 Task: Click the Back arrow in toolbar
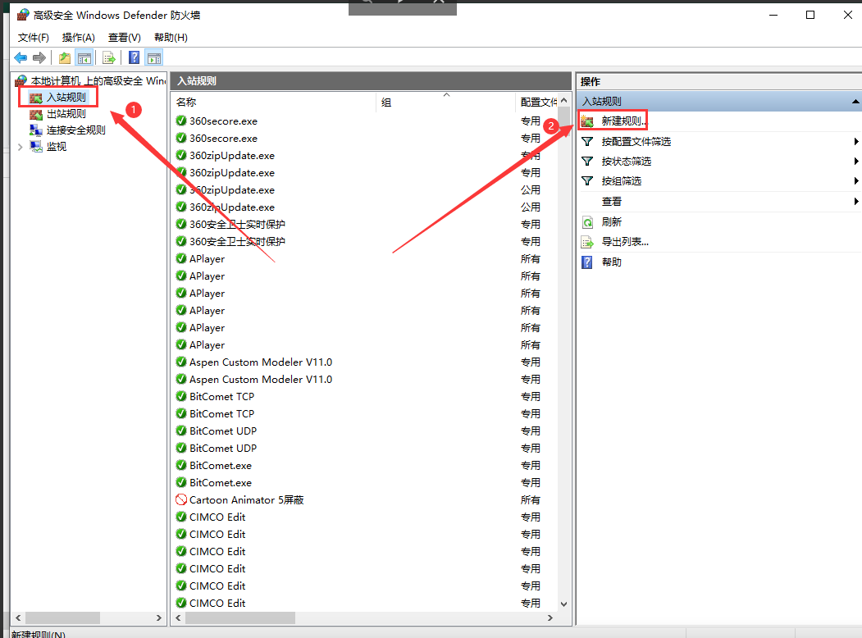point(21,57)
